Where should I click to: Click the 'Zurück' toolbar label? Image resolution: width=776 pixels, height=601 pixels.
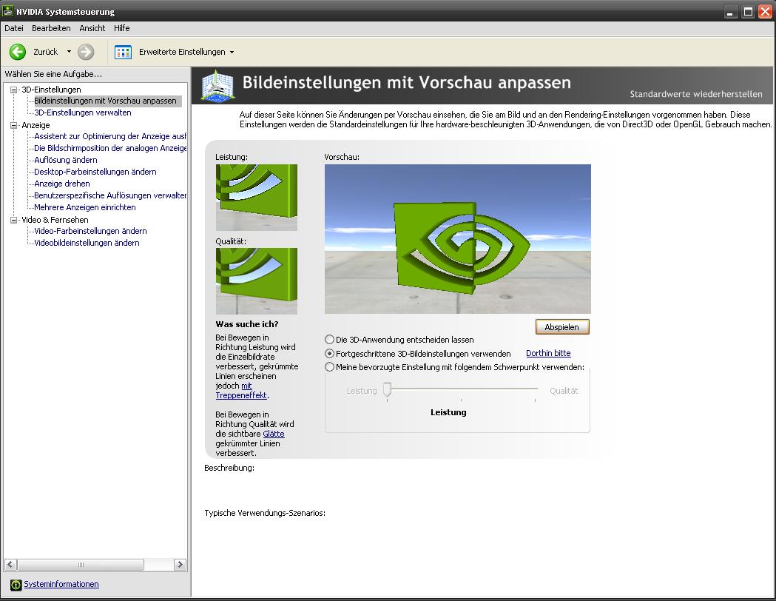coord(46,52)
